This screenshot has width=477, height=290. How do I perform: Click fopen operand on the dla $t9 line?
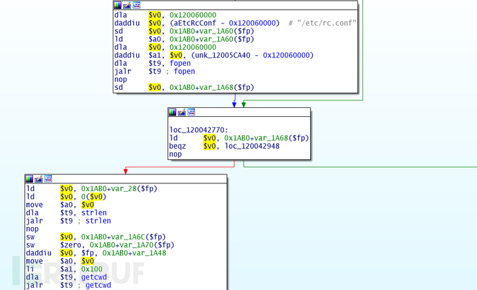coord(180,64)
